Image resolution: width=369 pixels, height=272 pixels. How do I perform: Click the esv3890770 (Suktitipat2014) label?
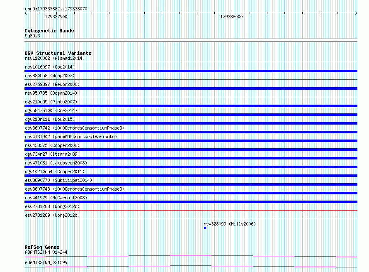tap(58, 180)
